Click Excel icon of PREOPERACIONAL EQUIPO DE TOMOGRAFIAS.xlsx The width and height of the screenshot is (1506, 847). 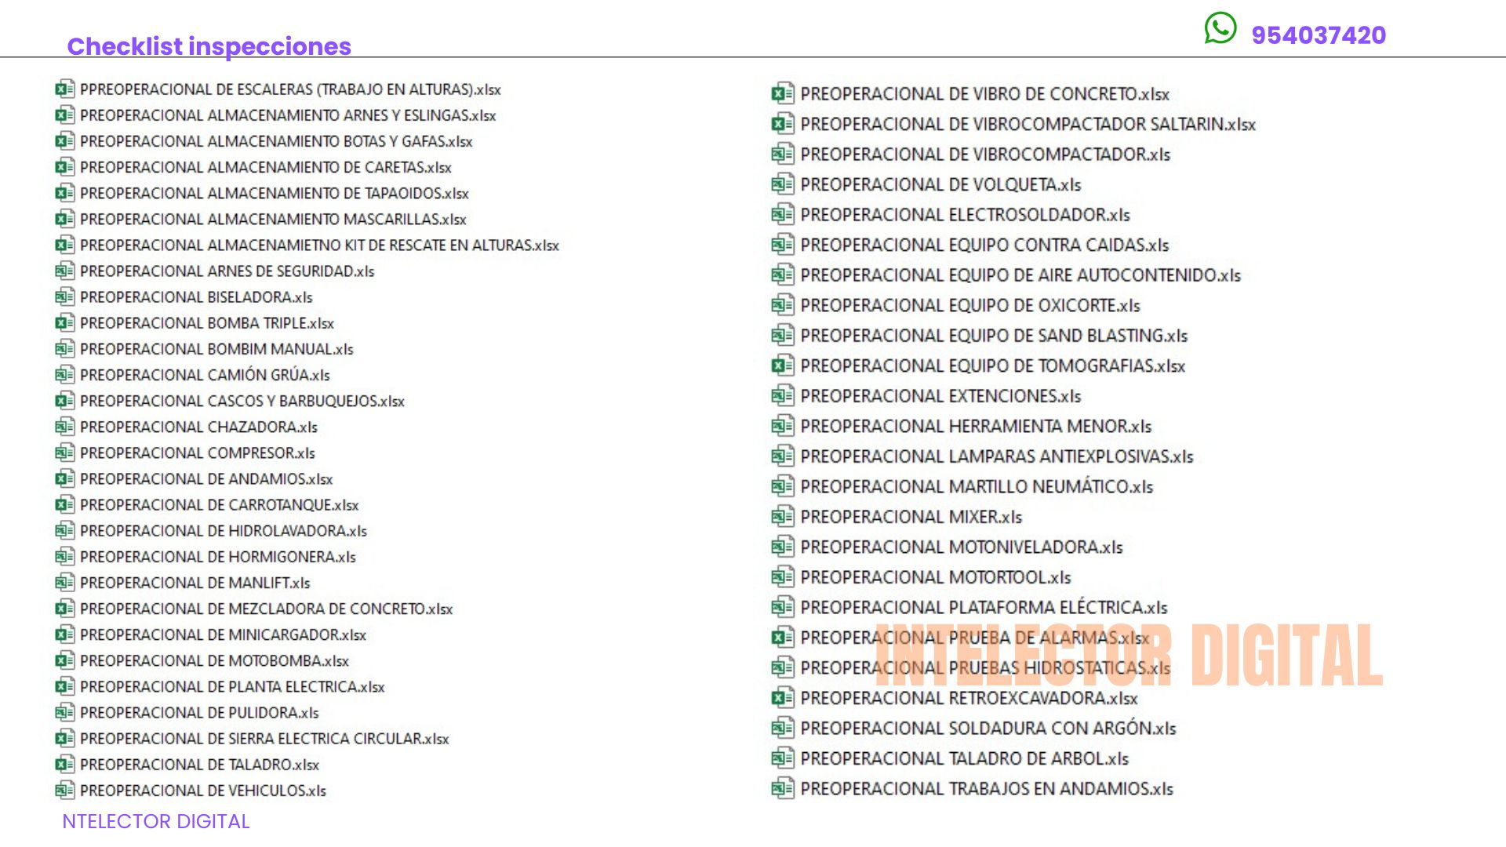(782, 365)
